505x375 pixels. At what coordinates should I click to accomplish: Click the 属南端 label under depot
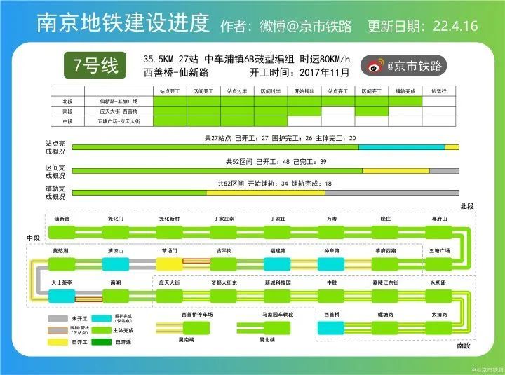186,340
